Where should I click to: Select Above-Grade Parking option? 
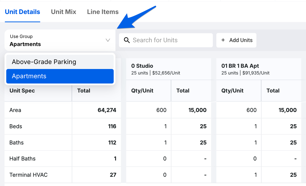(60, 62)
